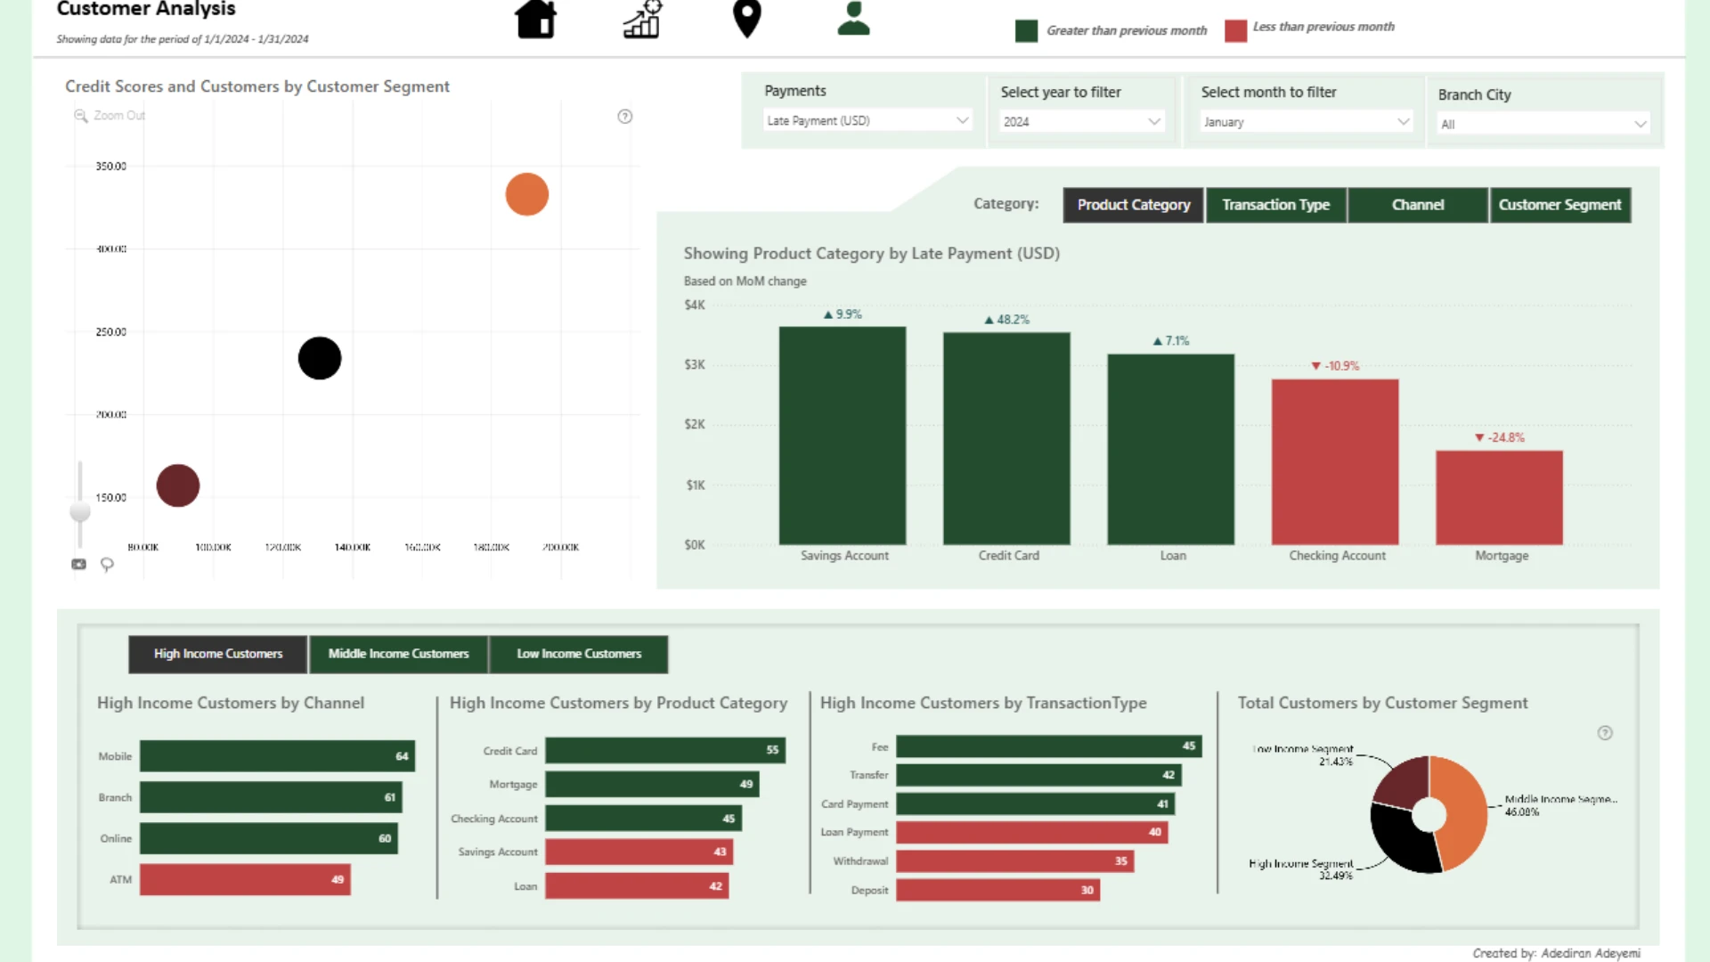1710x962 pixels.
Task: Open the Branch City dropdown
Action: 1543,124
